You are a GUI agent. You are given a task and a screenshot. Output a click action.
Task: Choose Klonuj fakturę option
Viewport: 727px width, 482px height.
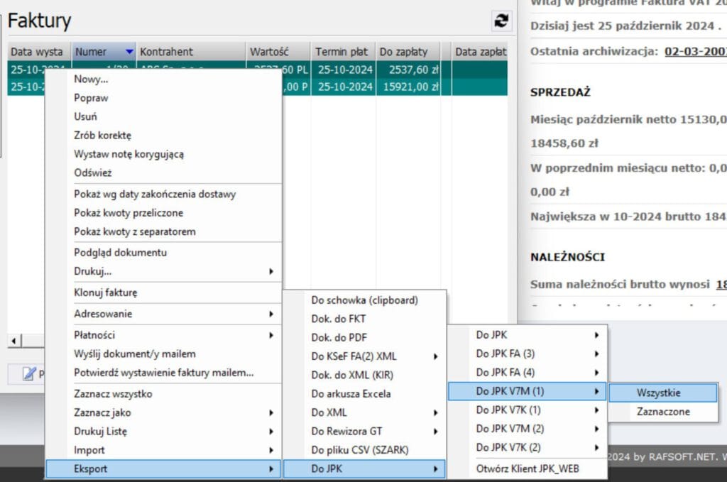pos(105,292)
